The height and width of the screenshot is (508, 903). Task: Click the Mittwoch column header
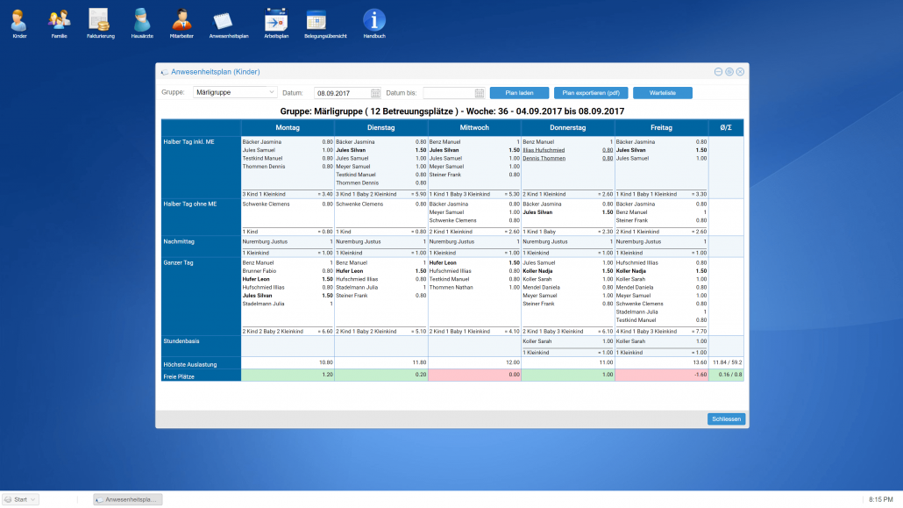point(474,127)
